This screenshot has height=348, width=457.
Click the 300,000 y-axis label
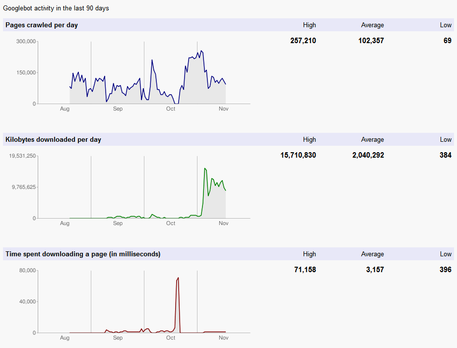click(26, 42)
